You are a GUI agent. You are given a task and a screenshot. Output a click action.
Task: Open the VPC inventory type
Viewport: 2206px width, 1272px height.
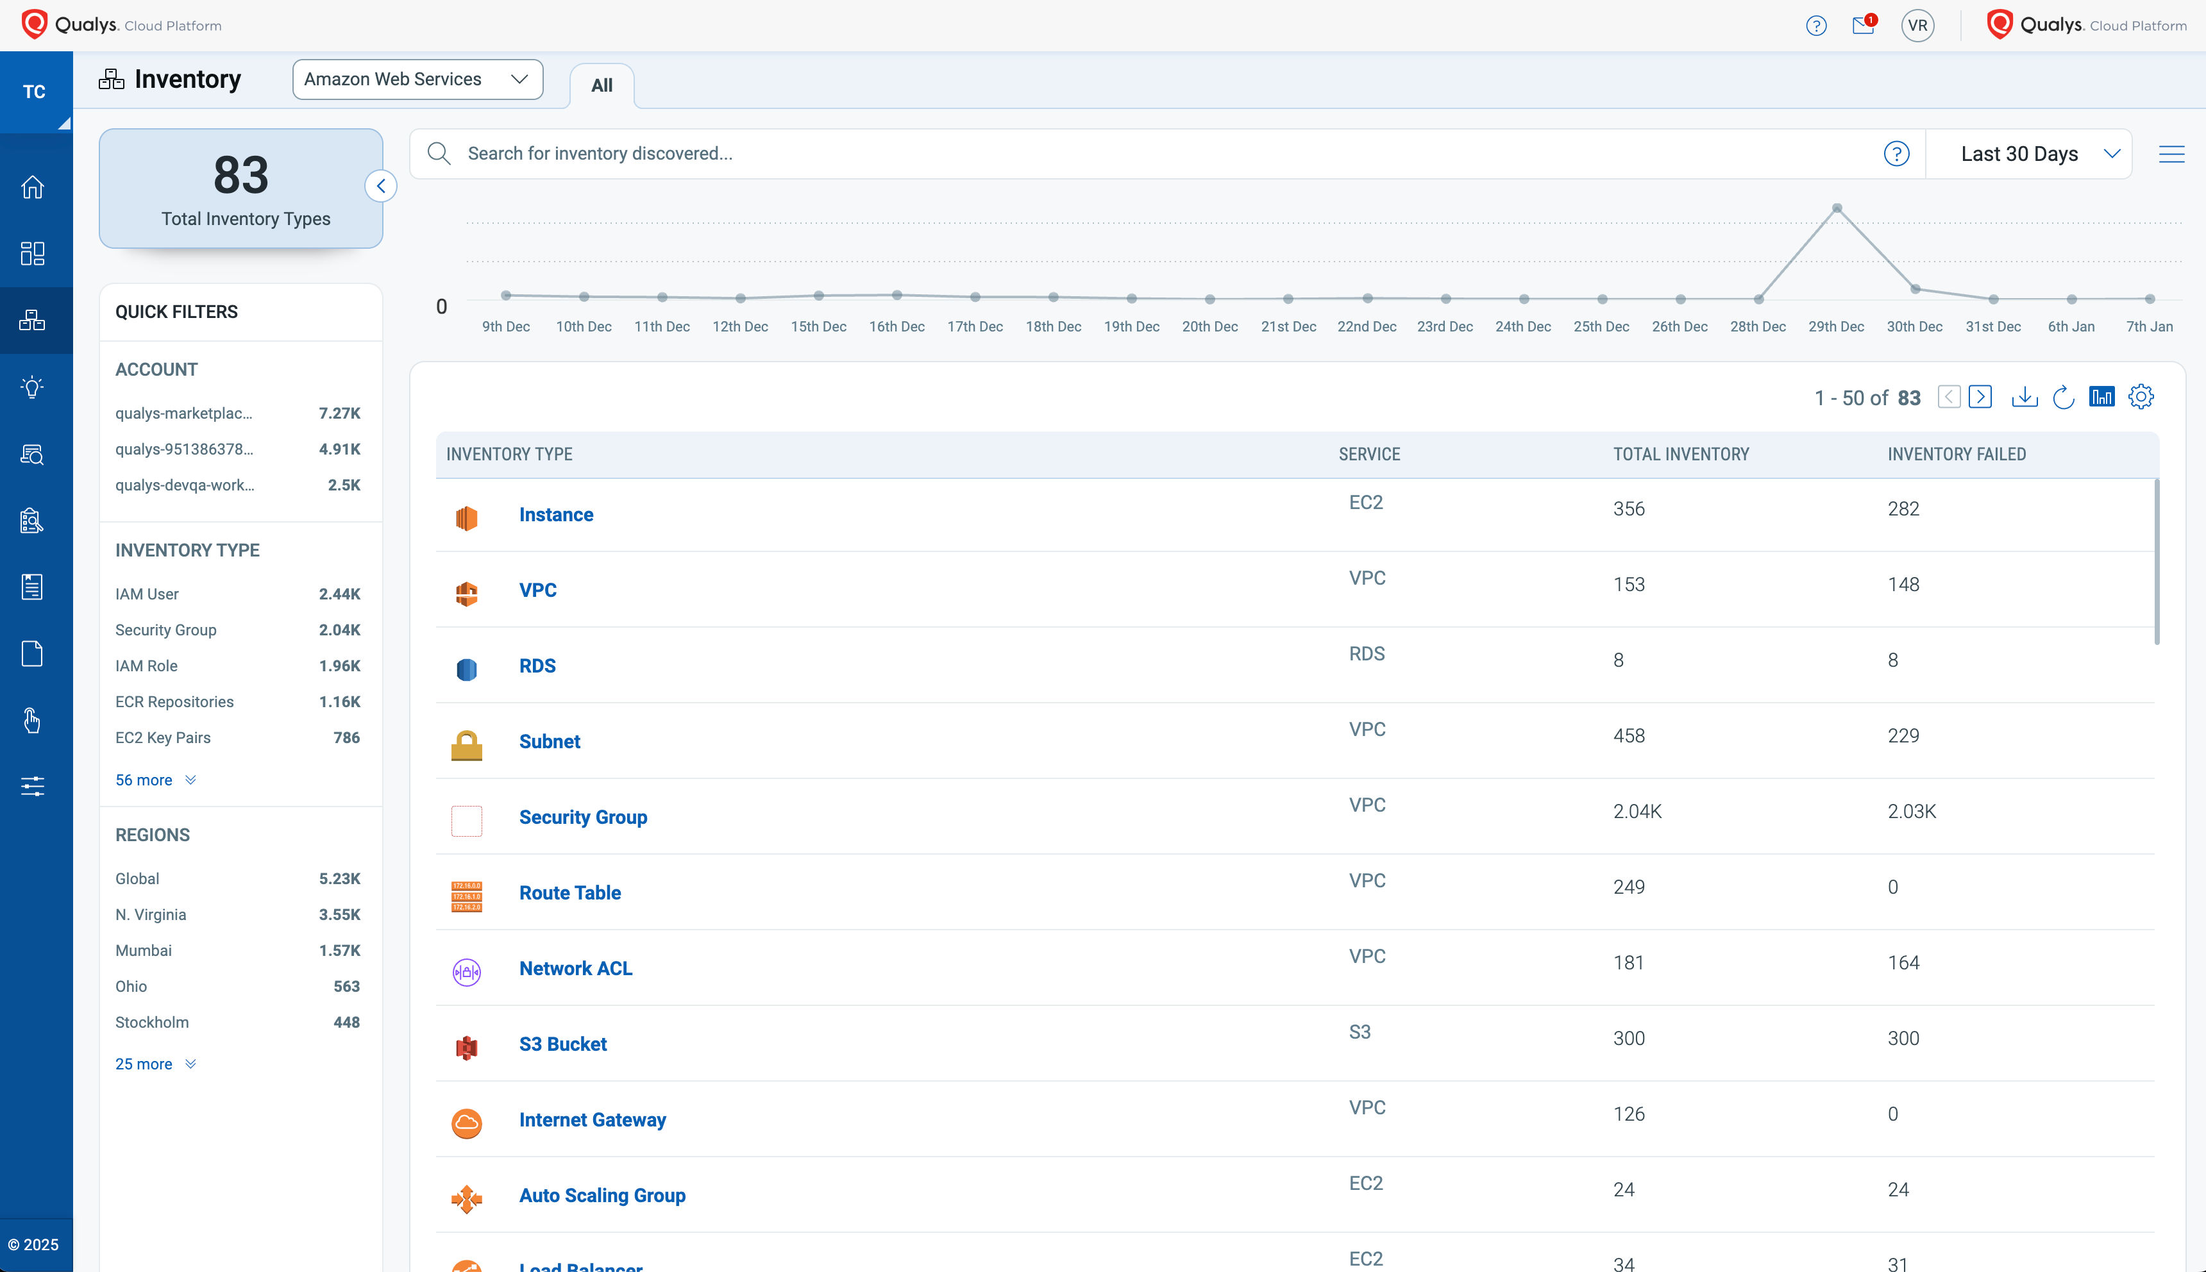[x=537, y=590]
